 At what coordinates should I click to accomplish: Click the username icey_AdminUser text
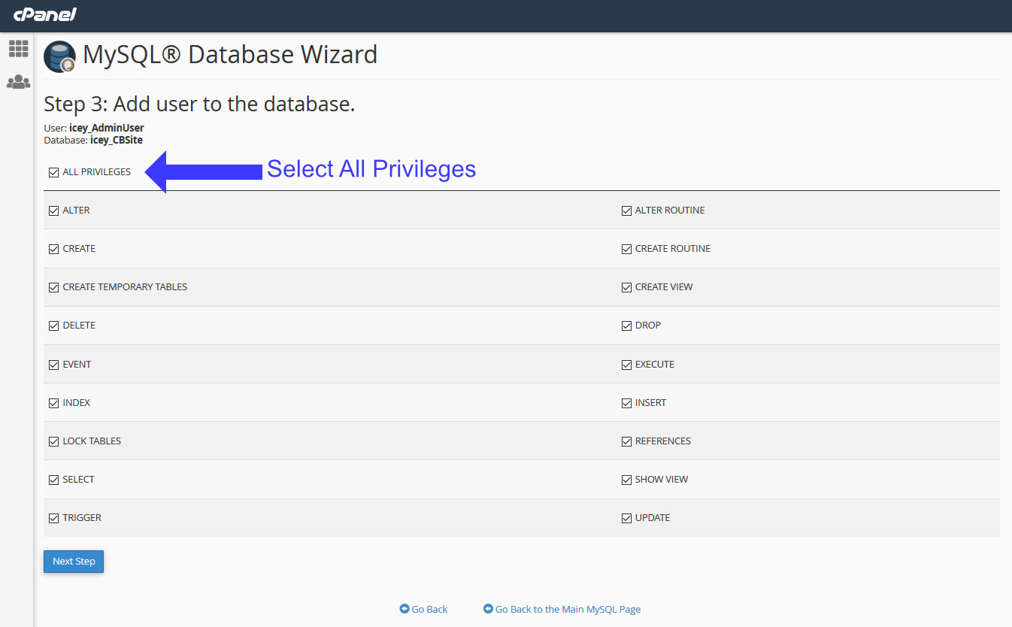point(106,128)
